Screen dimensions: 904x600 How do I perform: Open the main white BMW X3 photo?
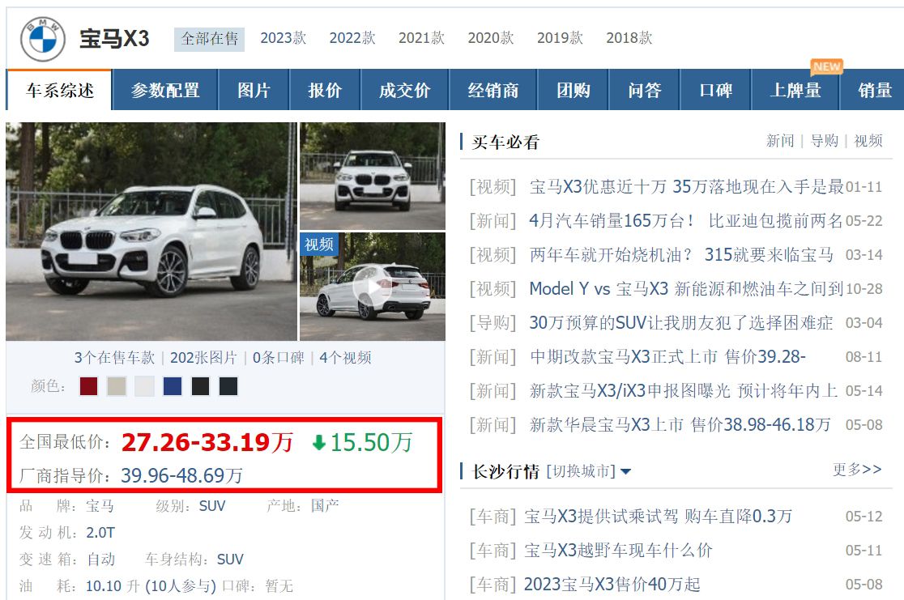click(151, 232)
